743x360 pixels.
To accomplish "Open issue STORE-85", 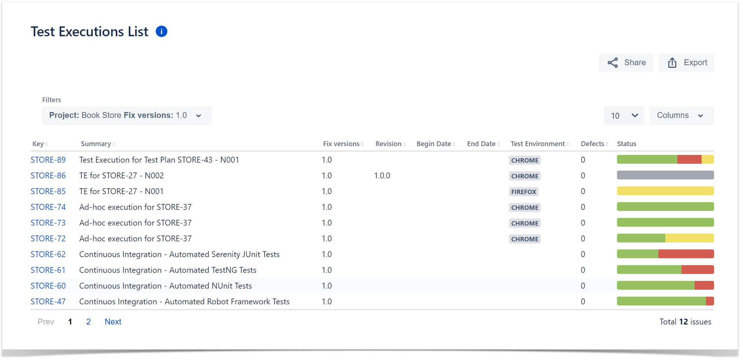I will pos(48,192).
